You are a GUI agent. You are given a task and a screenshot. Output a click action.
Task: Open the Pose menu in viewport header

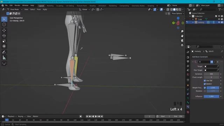(39, 9)
